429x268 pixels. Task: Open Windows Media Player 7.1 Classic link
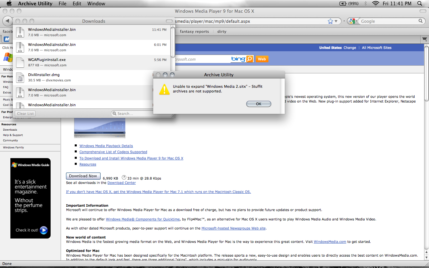159,192
